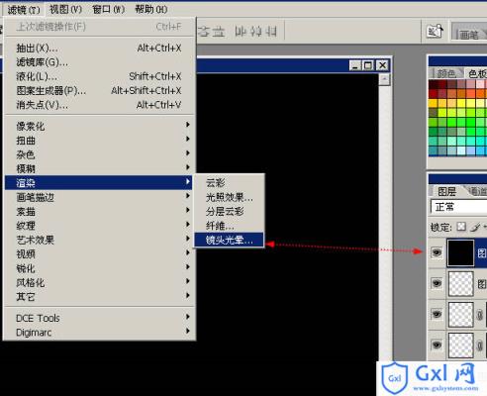Screen dimensions: 487x396
Task: Open the file browser icon in options bar
Action: point(435,32)
